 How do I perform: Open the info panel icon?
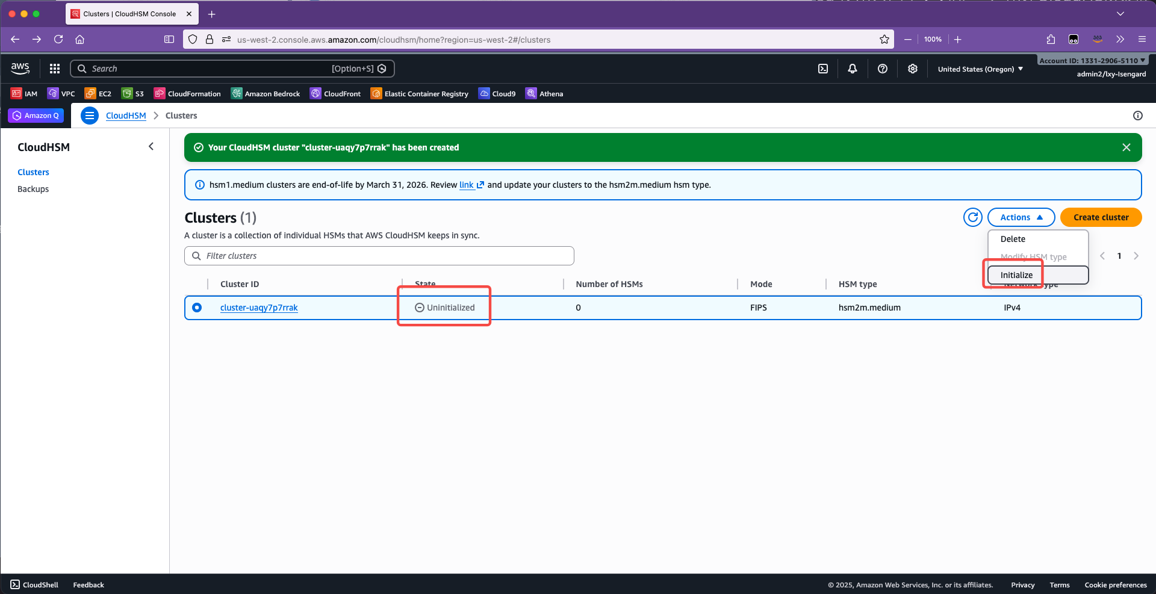pos(1137,116)
